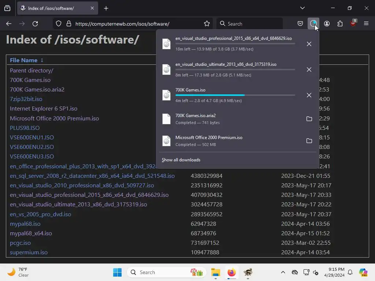Screen dimensions: 375x281
Task: Toggle File Name sort direction arrow
Action: click(42, 60)
